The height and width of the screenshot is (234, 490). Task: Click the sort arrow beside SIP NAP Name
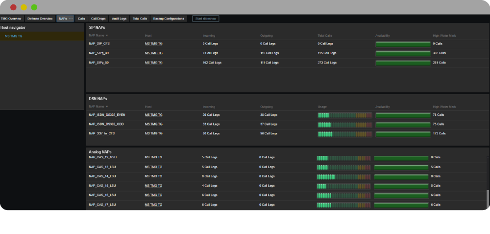click(107, 36)
